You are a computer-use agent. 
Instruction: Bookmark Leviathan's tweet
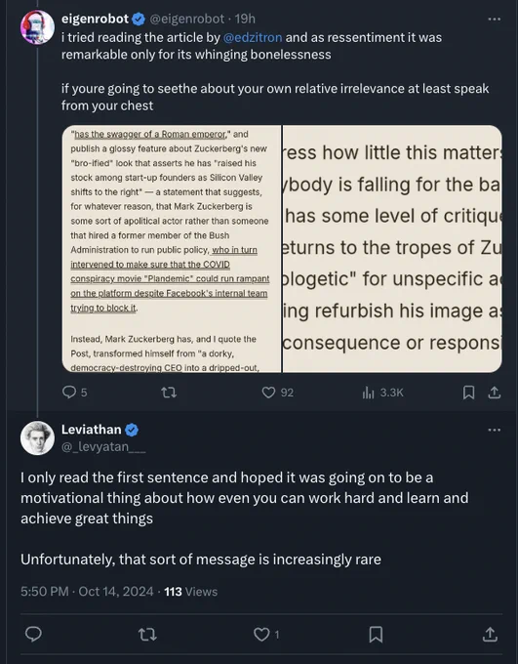(376, 634)
